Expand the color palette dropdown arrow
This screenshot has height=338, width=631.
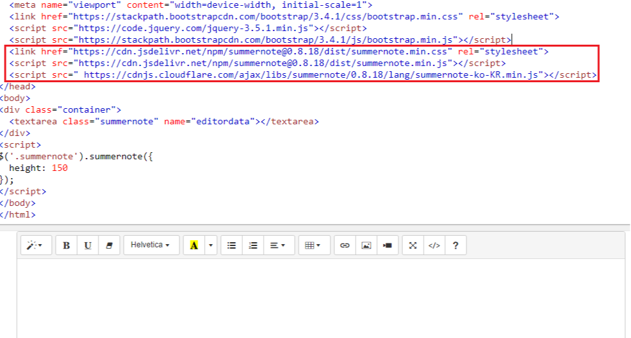211,245
